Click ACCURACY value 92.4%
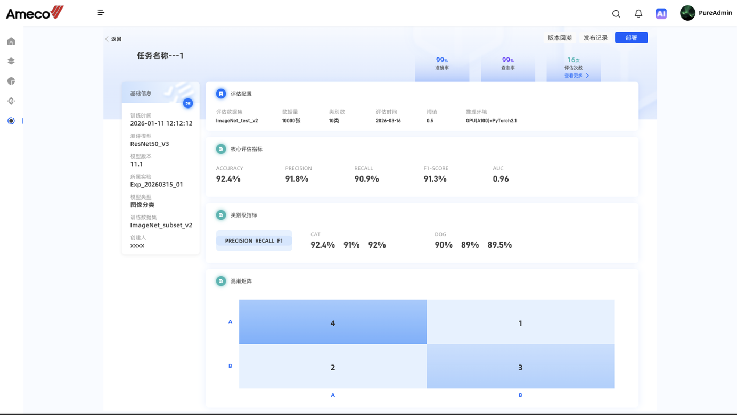 228,179
